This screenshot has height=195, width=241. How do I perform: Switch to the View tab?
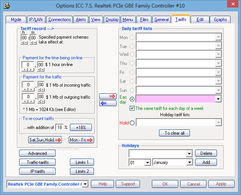(x=95, y=19)
